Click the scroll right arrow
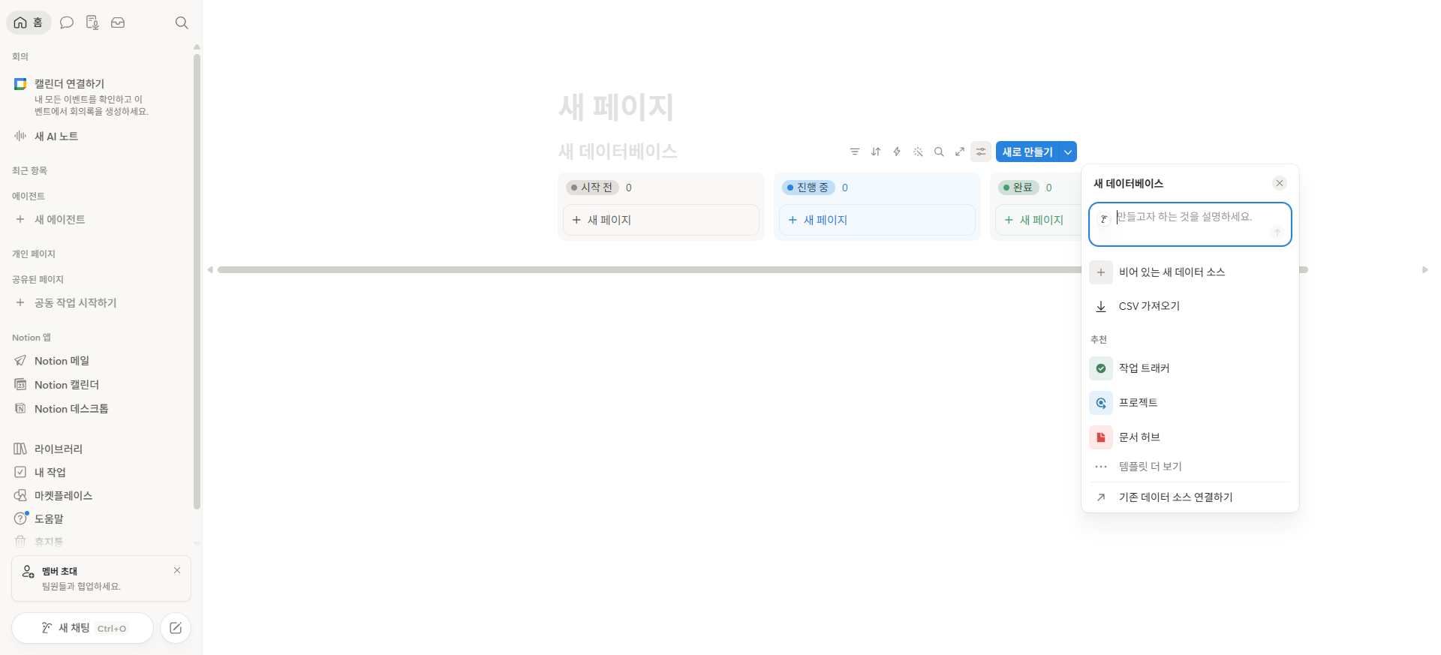Viewport: 1441px width, 655px height. (1424, 270)
